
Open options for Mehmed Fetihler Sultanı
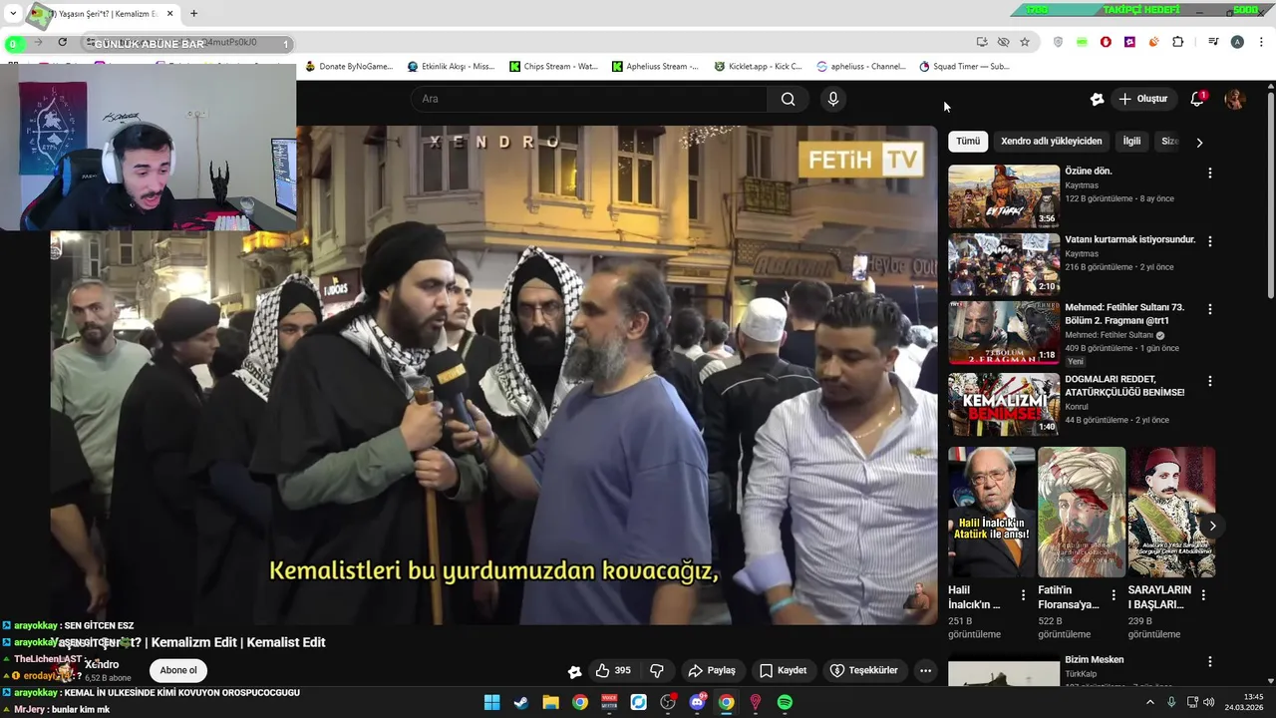click(x=1210, y=309)
